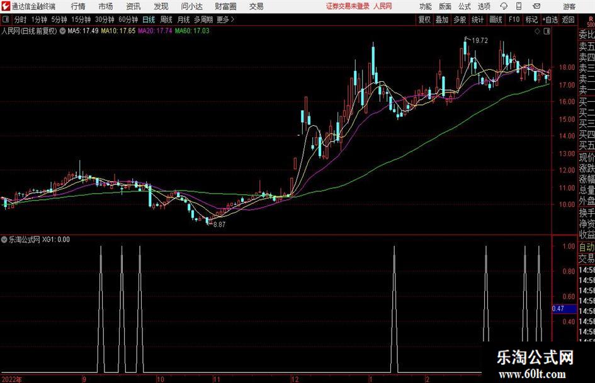Open the mobile phone icon

click(519, 6)
